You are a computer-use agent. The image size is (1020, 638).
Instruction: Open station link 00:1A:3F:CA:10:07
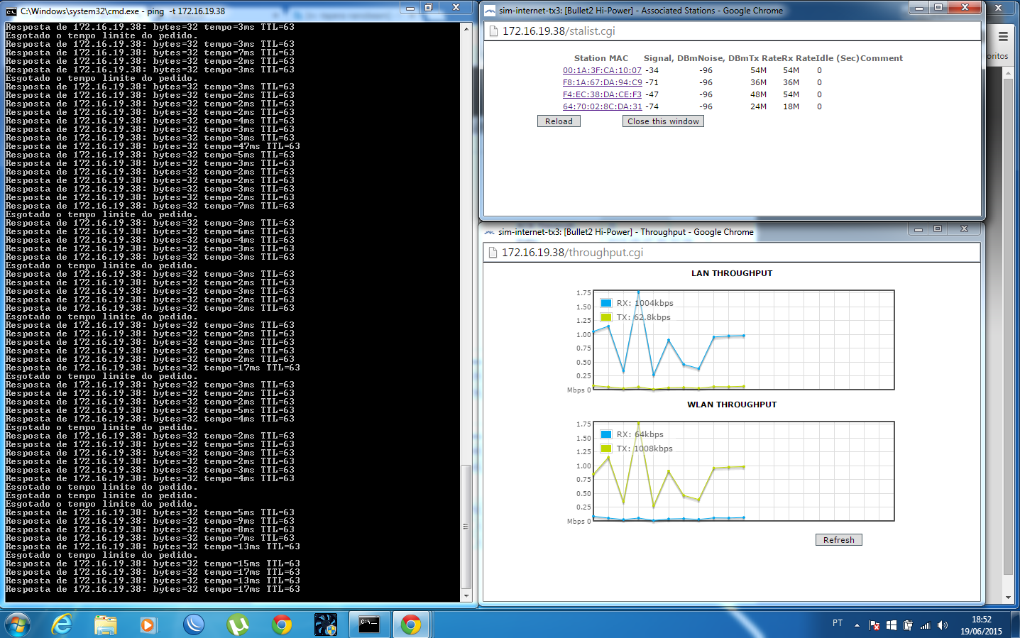pyautogui.click(x=602, y=70)
